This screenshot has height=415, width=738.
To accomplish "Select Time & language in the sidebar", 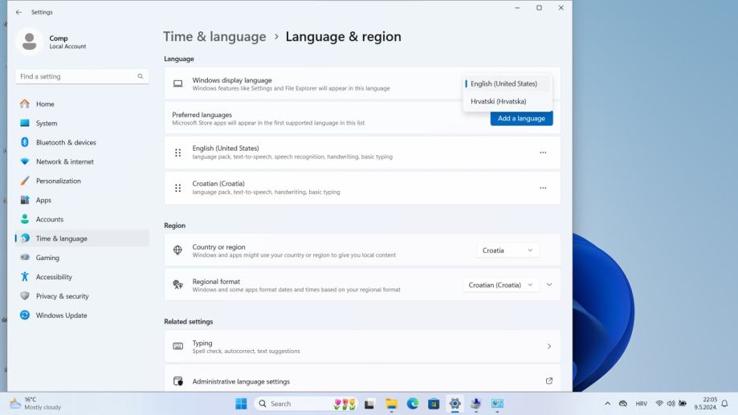I will pos(83,238).
